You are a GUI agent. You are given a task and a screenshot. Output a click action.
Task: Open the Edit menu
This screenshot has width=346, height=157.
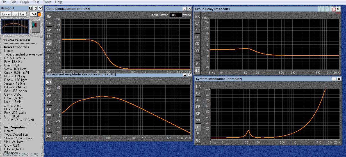point(13,2)
